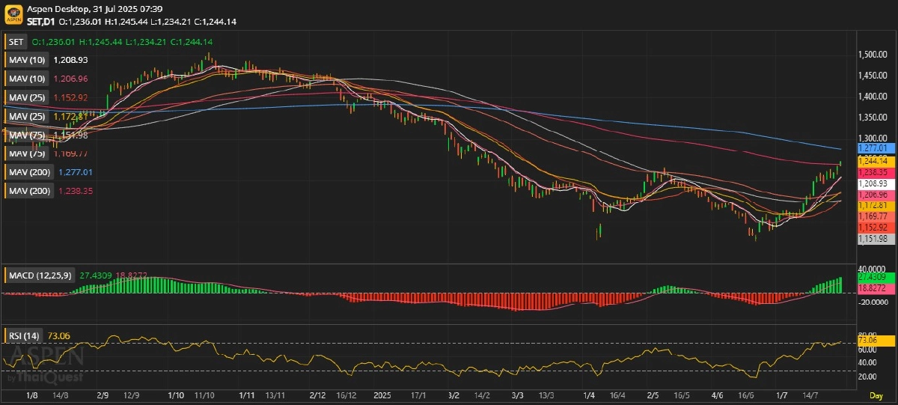Click the Aspen logo icon
Screen dimensions: 898x405
(13, 16)
